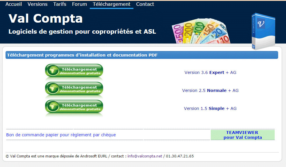Open the Bon de commande papier link
Screen dimensions: 286x167
(x=61, y=135)
